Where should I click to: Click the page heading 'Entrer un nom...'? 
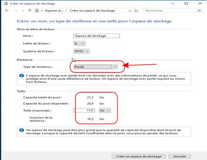(94, 21)
